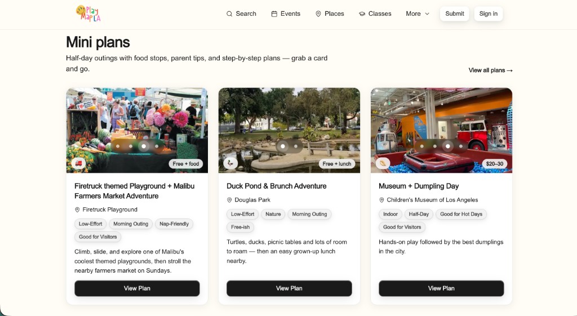Screen dimensions: 577x316
Task: Click the Search magnifier icon
Action: pos(229,14)
